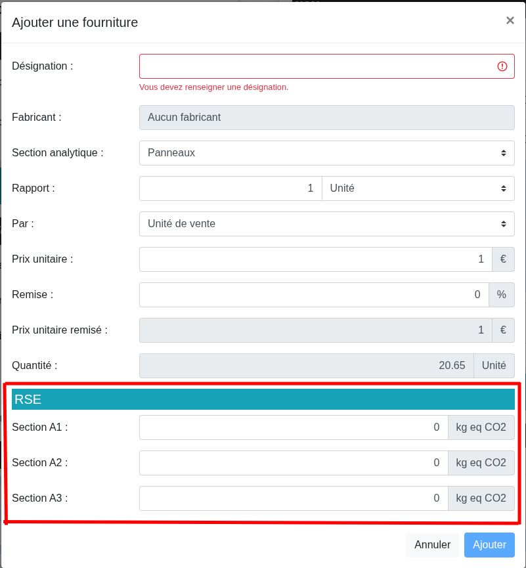Focus the Section A1 input
Screen dimensions: 526x568
pyautogui.click(x=294, y=427)
